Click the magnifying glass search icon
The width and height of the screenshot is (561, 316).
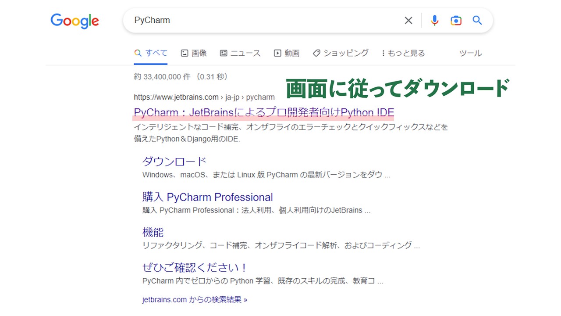tap(477, 20)
